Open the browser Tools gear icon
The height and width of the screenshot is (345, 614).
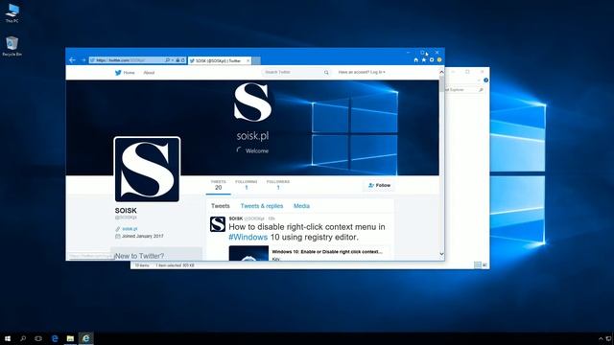432,60
